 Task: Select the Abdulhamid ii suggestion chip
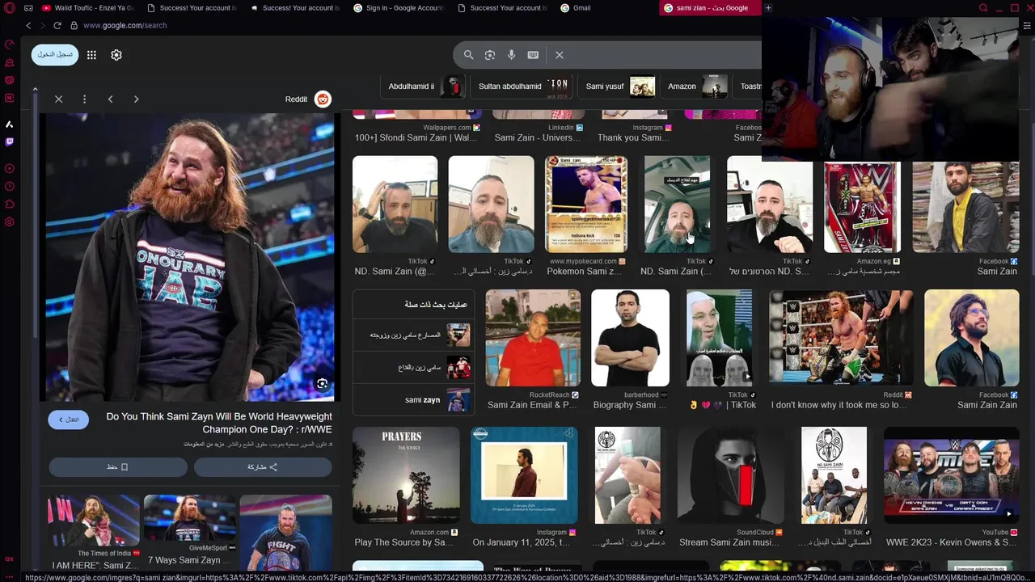pyautogui.click(x=421, y=86)
